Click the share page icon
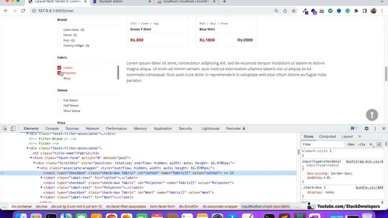The height and width of the screenshot is (218, 388). coord(285,11)
